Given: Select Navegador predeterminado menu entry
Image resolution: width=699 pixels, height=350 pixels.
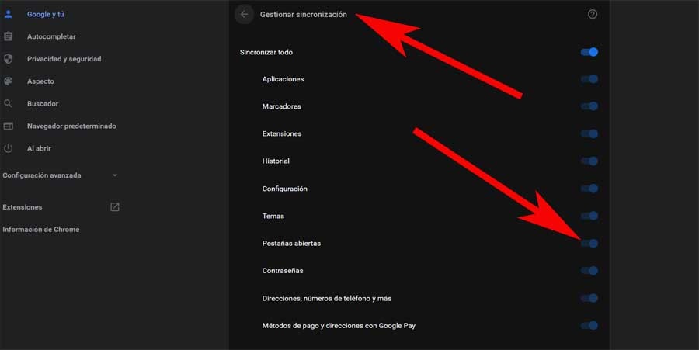Looking at the screenshot, I should coord(71,126).
